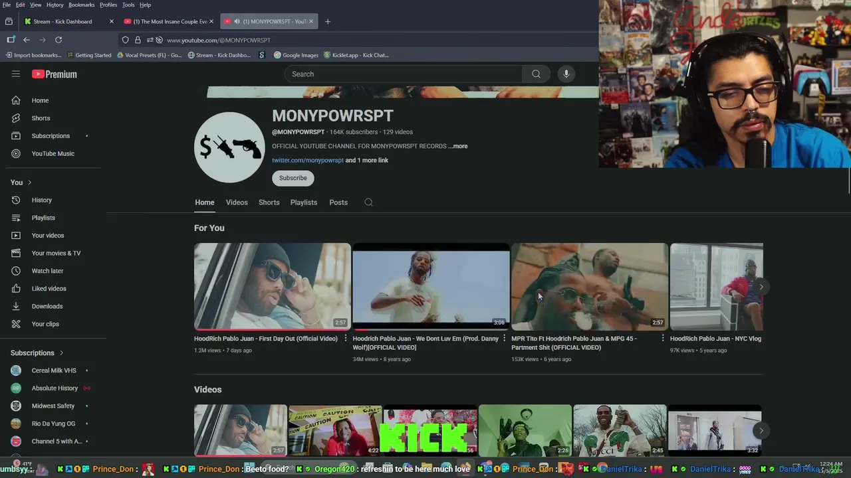Click the browser address bar URL
Screen dimensions: 851x478
coord(219,40)
